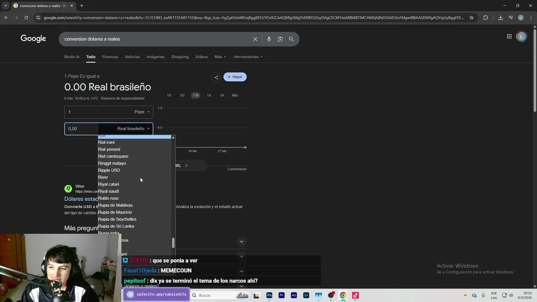Open Lightroom from the taskbar
The width and height of the screenshot is (537, 302).
tap(306, 295)
